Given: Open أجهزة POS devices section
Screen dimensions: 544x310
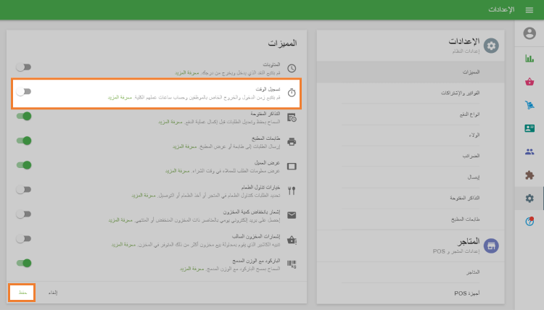Looking at the screenshot, I should coord(411,293).
